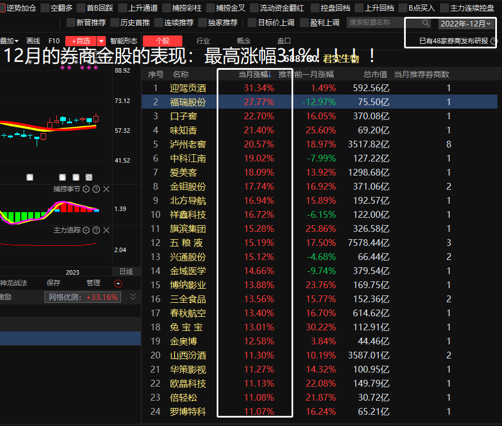Click the search magnifier icon
The width and height of the screenshot is (502, 426).
(426, 23)
